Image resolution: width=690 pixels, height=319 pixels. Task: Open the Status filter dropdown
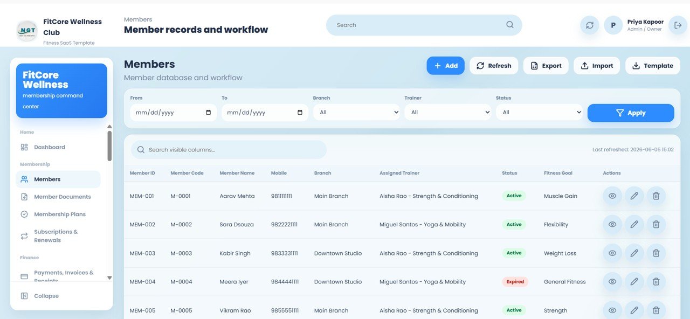(540, 113)
